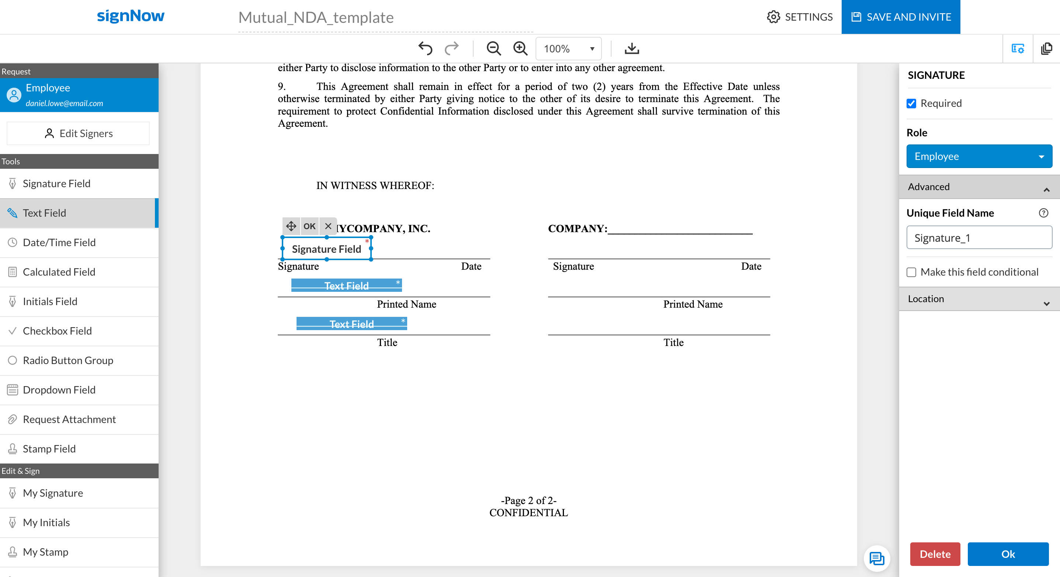Image resolution: width=1060 pixels, height=577 pixels.
Task: Open the comments bubble
Action: 877,558
